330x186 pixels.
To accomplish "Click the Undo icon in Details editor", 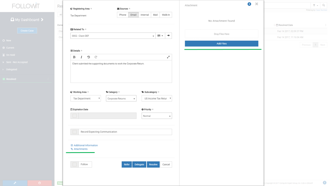I will pos(89,57).
